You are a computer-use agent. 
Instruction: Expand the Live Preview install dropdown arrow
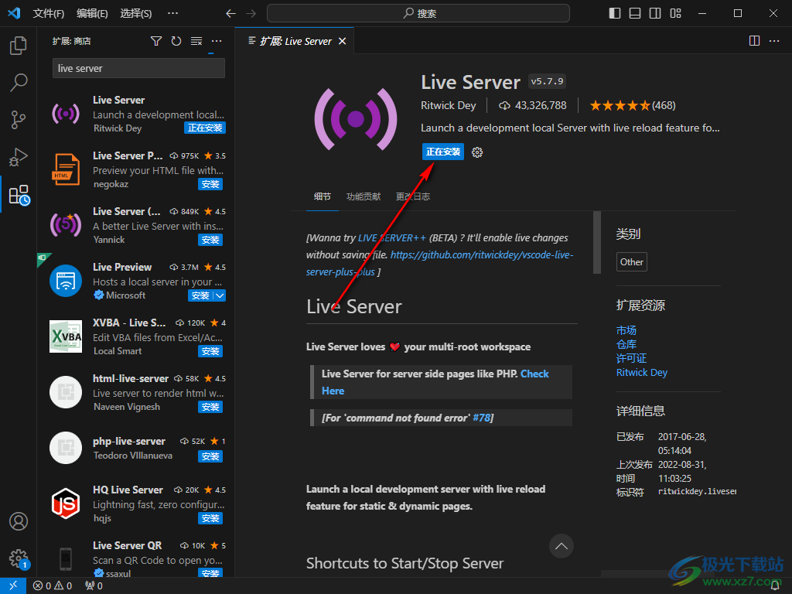tap(220, 295)
